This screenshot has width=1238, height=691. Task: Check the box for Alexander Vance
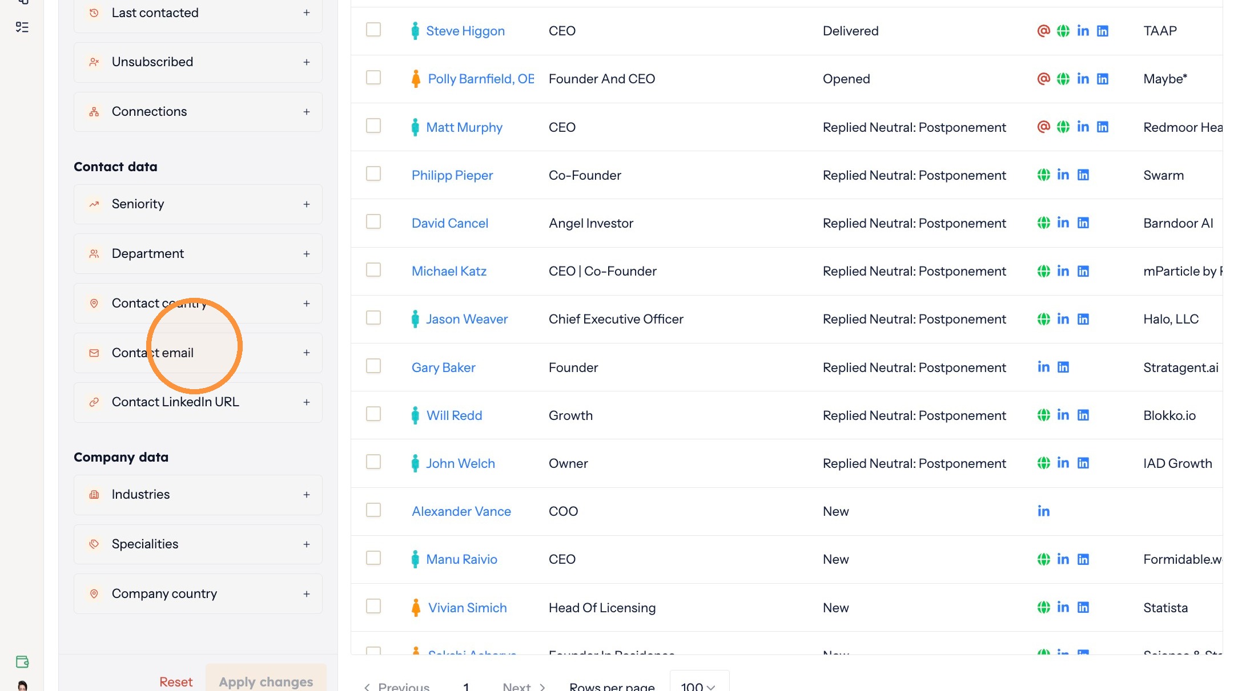click(373, 510)
